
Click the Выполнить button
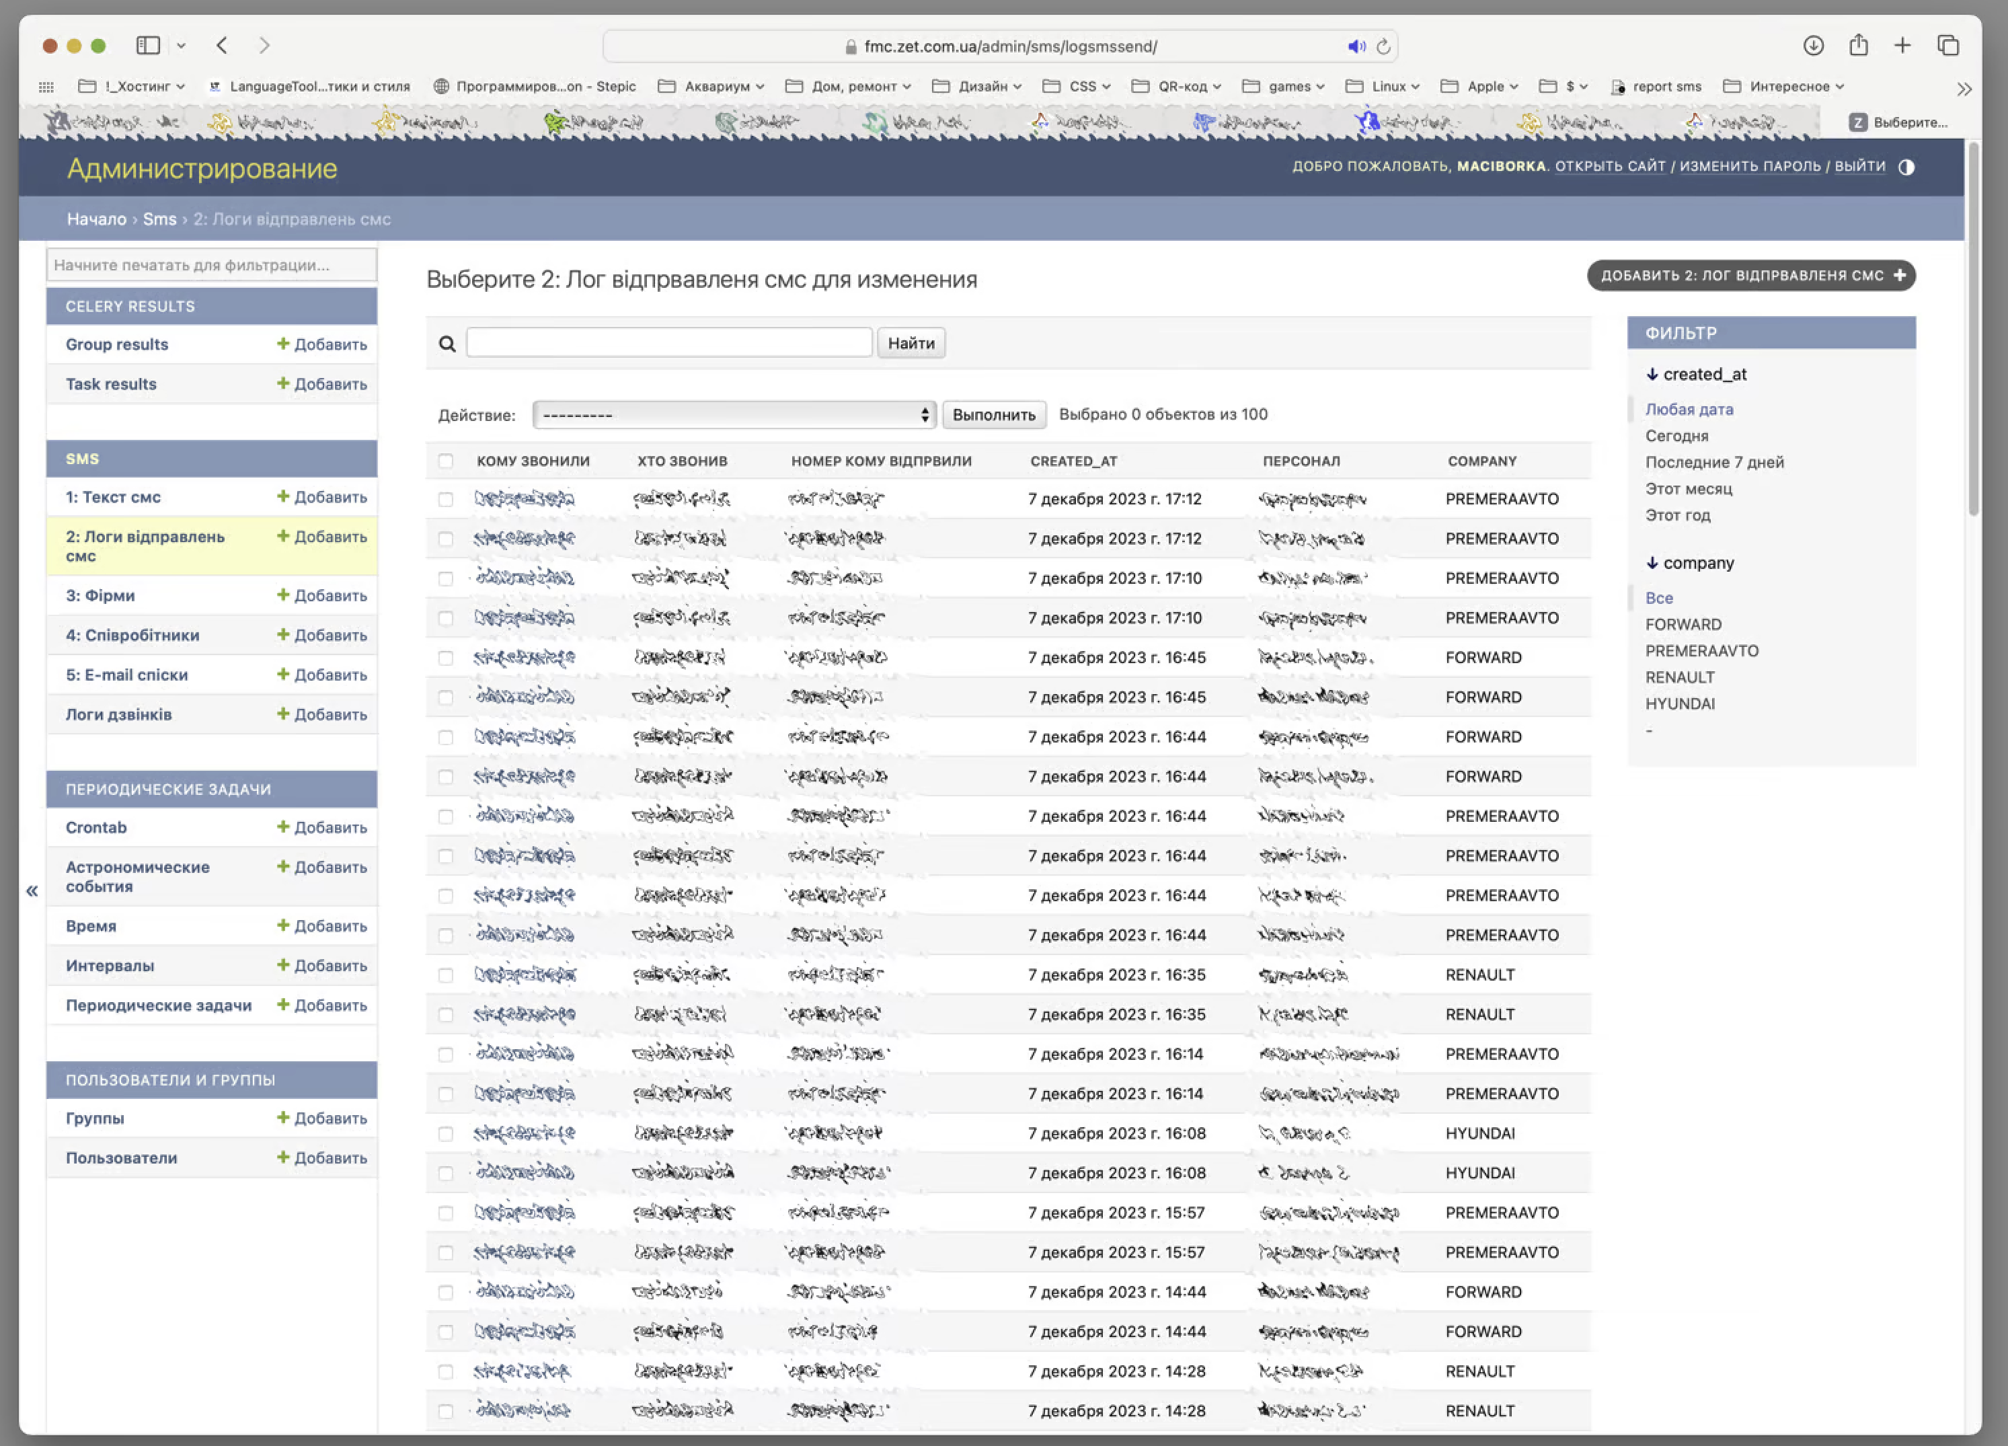pyautogui.click(x=993, y=414)
